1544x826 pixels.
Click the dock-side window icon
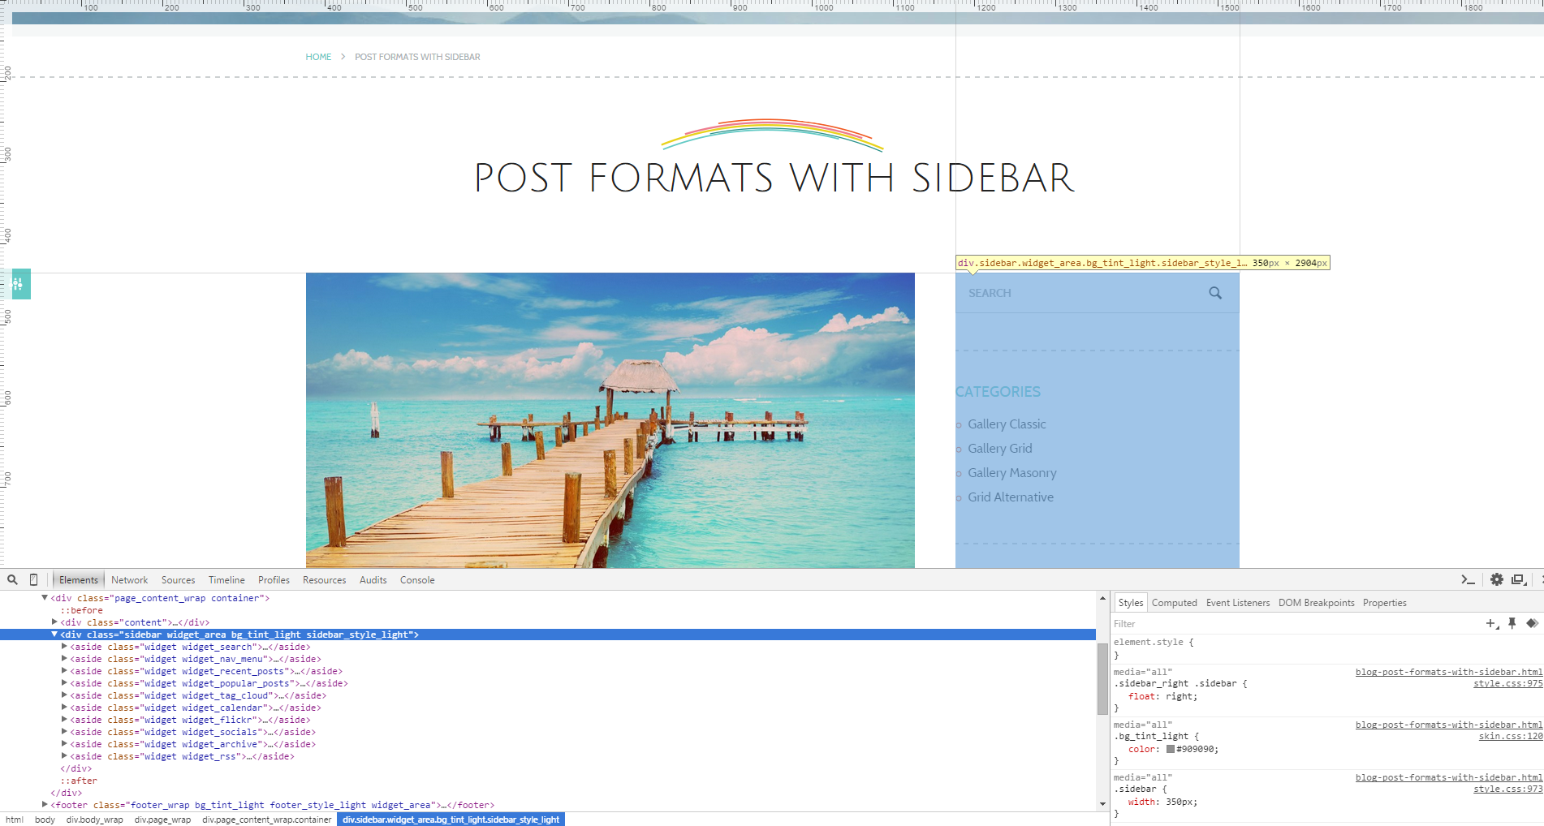click(1518, 579)
